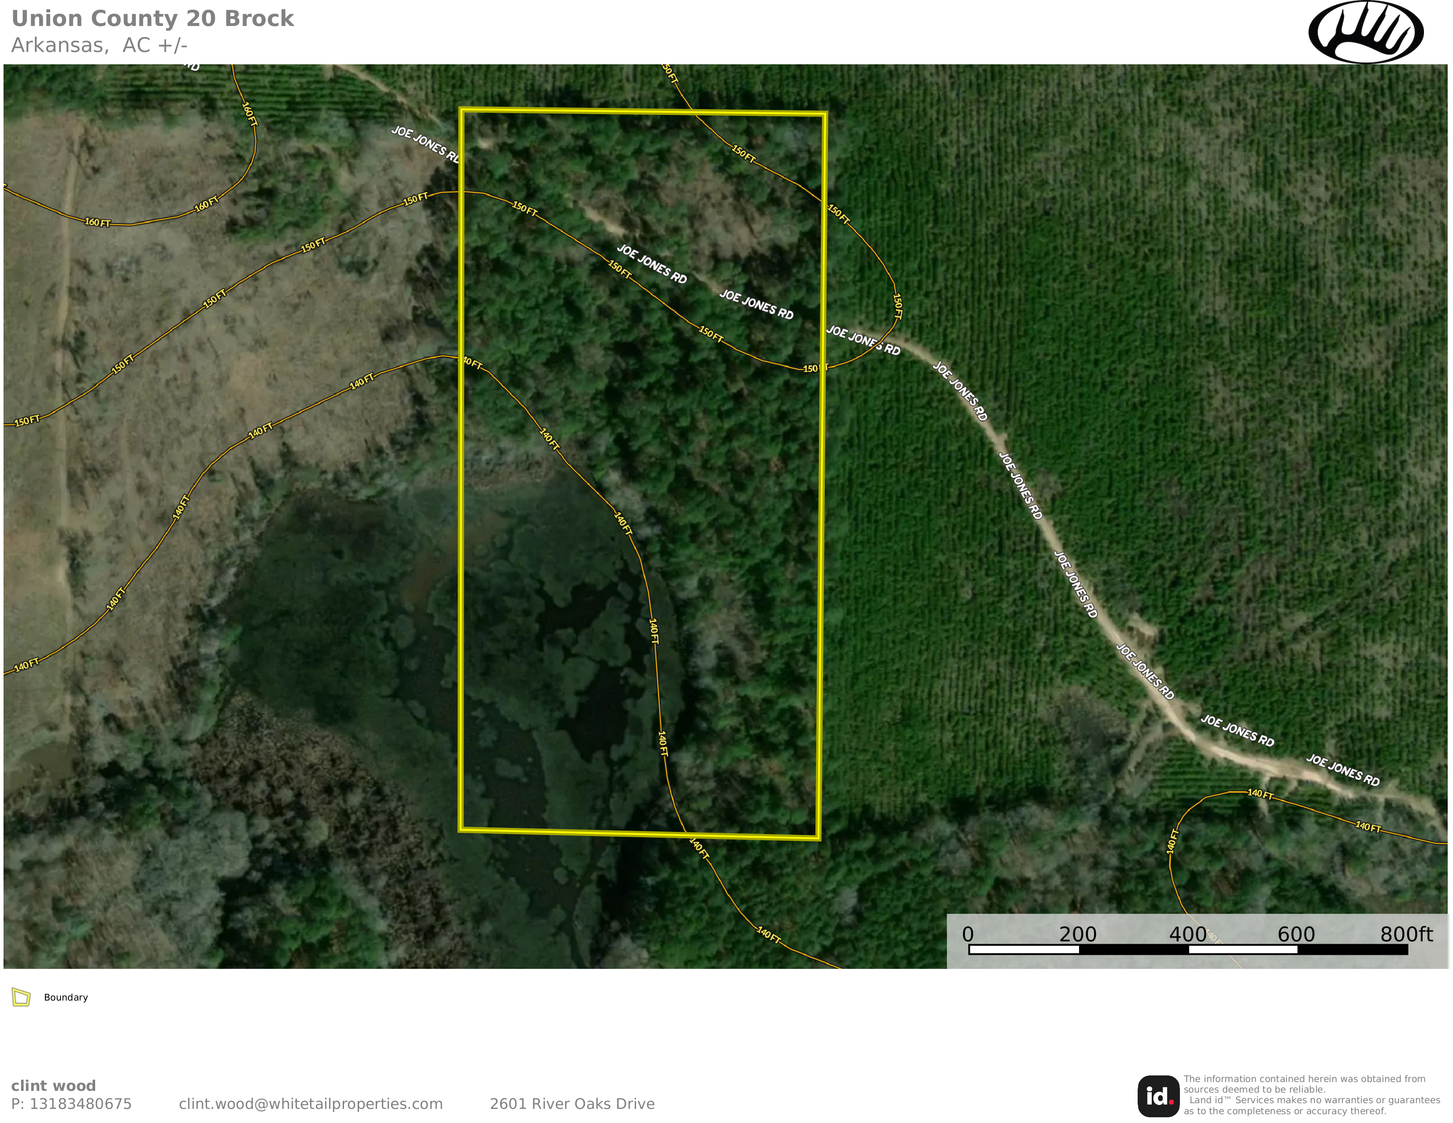Click the Union County 20 Brock title
The height and width of the screenshot is (1123, 1453).
(x=152, y=18)
